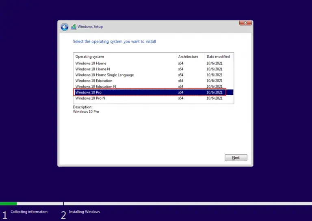
Task: Click the date in Windows 10 Home N row
Action: point(214,69)
